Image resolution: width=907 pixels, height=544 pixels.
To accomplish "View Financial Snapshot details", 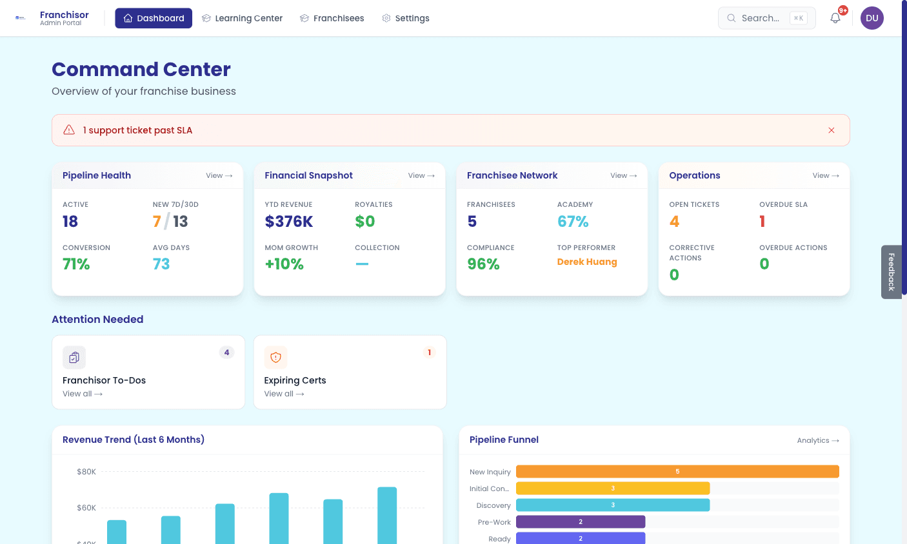I will coord(421,175).
